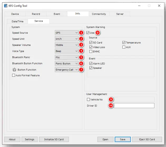Expand the Speaker Volume dropdown set to Middle
166x147 pixels.
(x=67, y=45)
